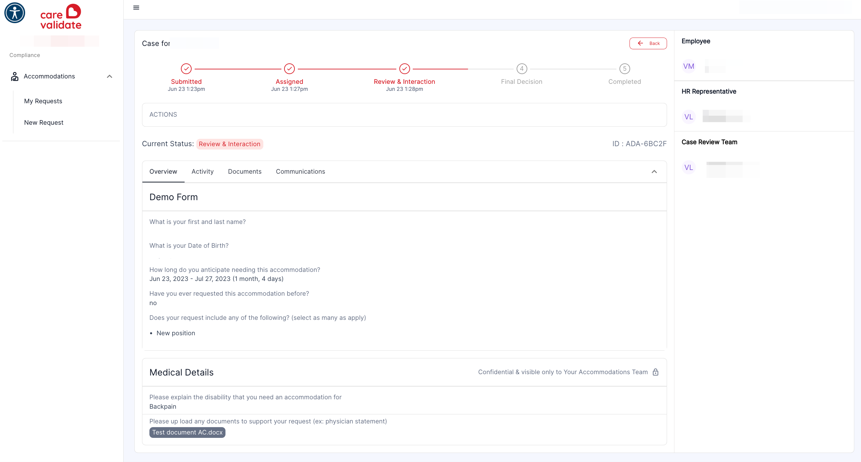Click the date range 'Jun 23, 2023 - Jul 27, 2023'

(x=190, y=279)
